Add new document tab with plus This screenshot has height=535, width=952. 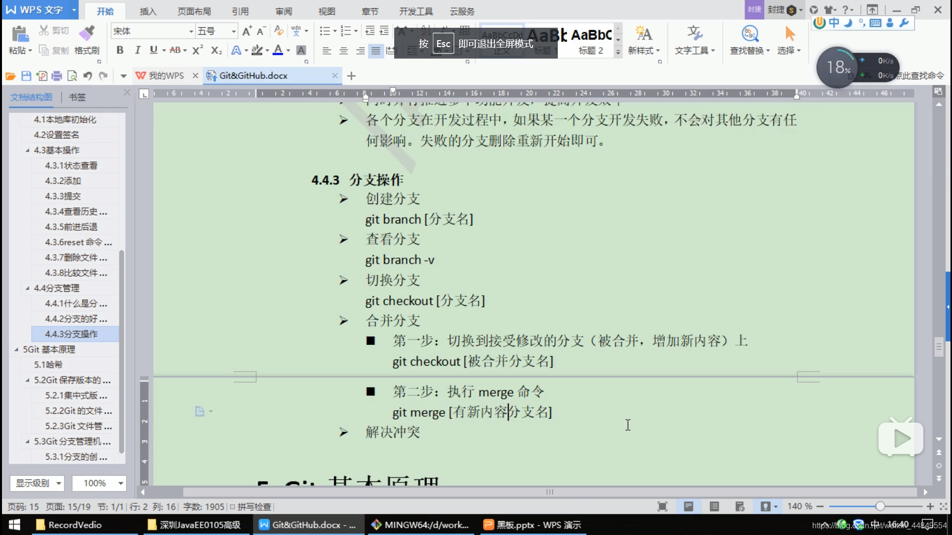(352, 76)
